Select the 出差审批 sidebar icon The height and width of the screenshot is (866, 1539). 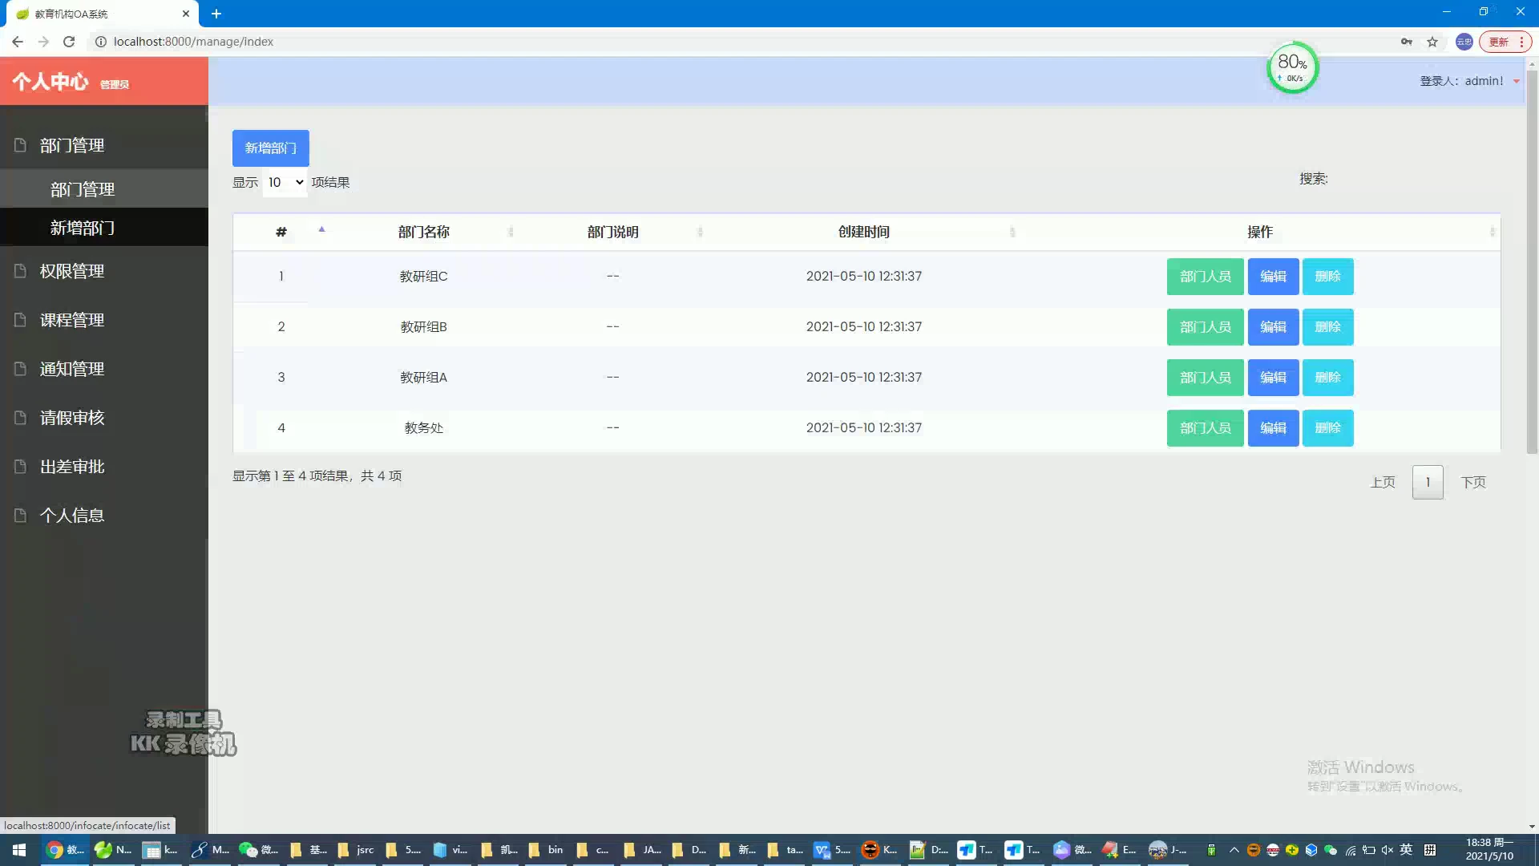click(x=20, y=467)
